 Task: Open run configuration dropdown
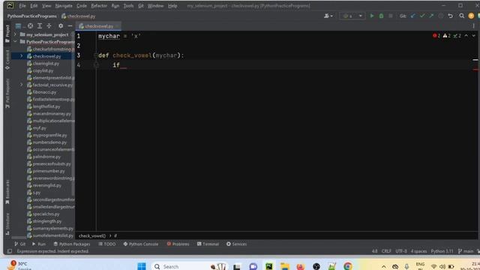tap(352, 16)
